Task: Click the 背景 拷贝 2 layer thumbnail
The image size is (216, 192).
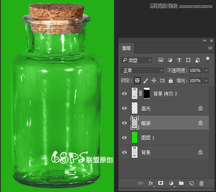Action: 134,93
